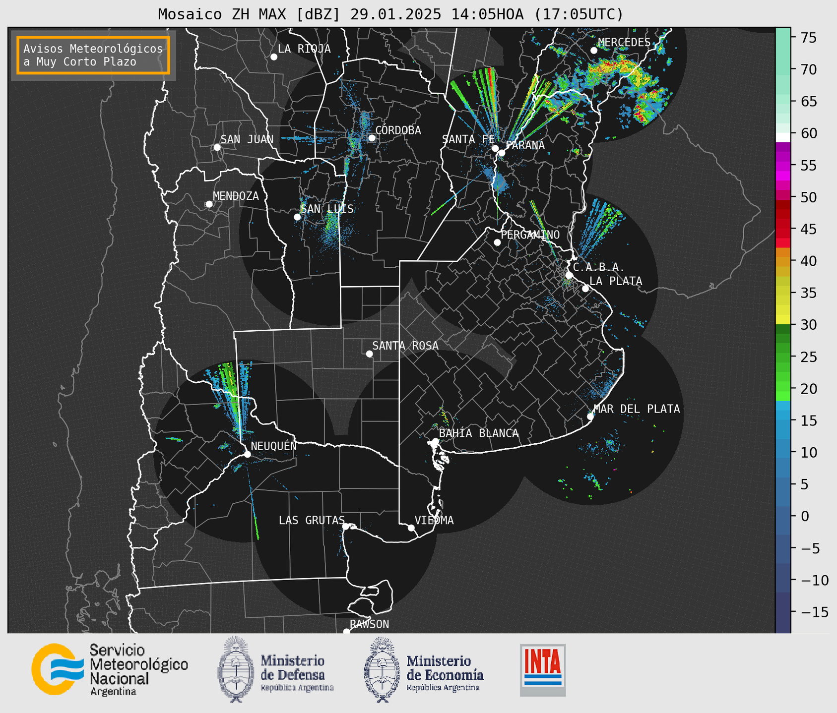837x713 pixels.
Task: Pick the mint 70 dBZ colorbar segment
Action: tap(783, 69)
